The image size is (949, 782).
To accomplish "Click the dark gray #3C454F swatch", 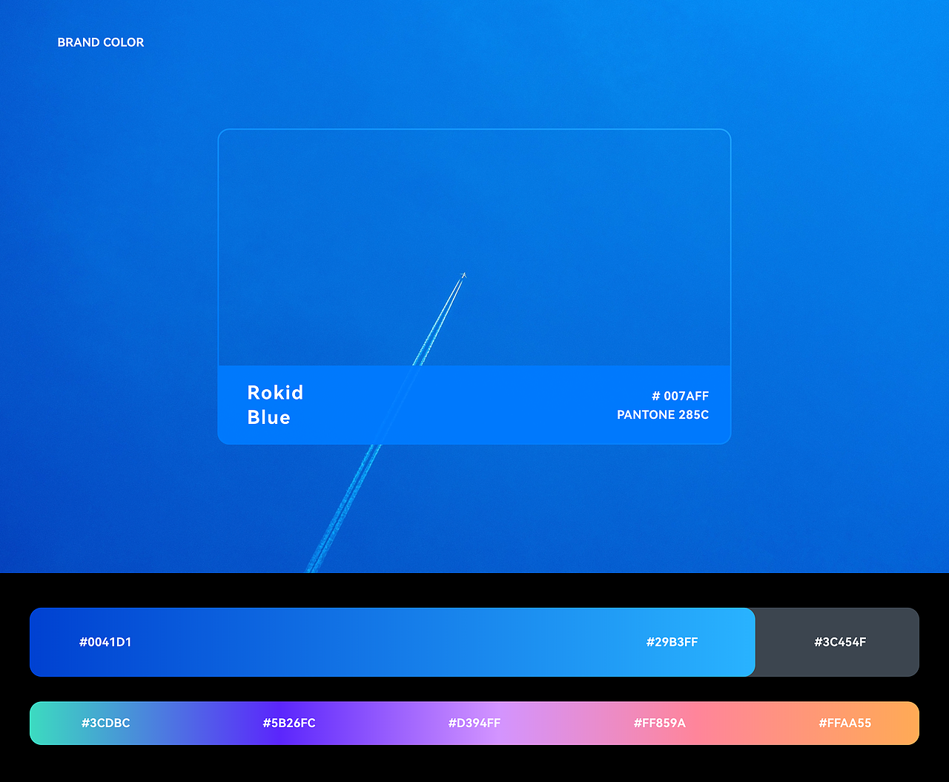I will click(x=838, y=642).
